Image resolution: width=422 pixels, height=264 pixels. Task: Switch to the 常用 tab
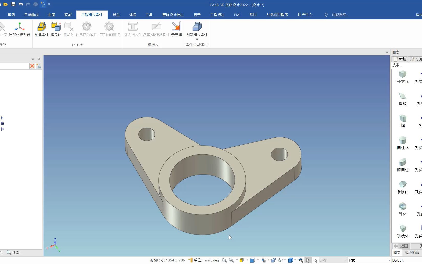pyautogui.click(x=253, y=15)
